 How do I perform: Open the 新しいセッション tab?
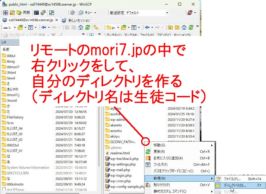pyautogui.click(x=76, y=20)
